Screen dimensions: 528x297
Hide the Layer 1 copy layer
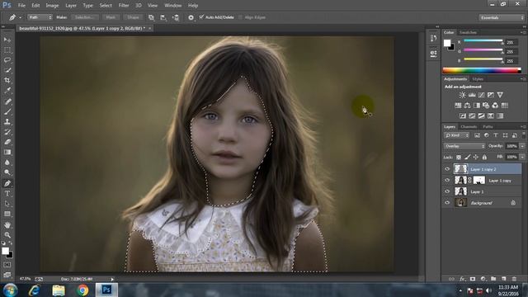click(447, 181)
